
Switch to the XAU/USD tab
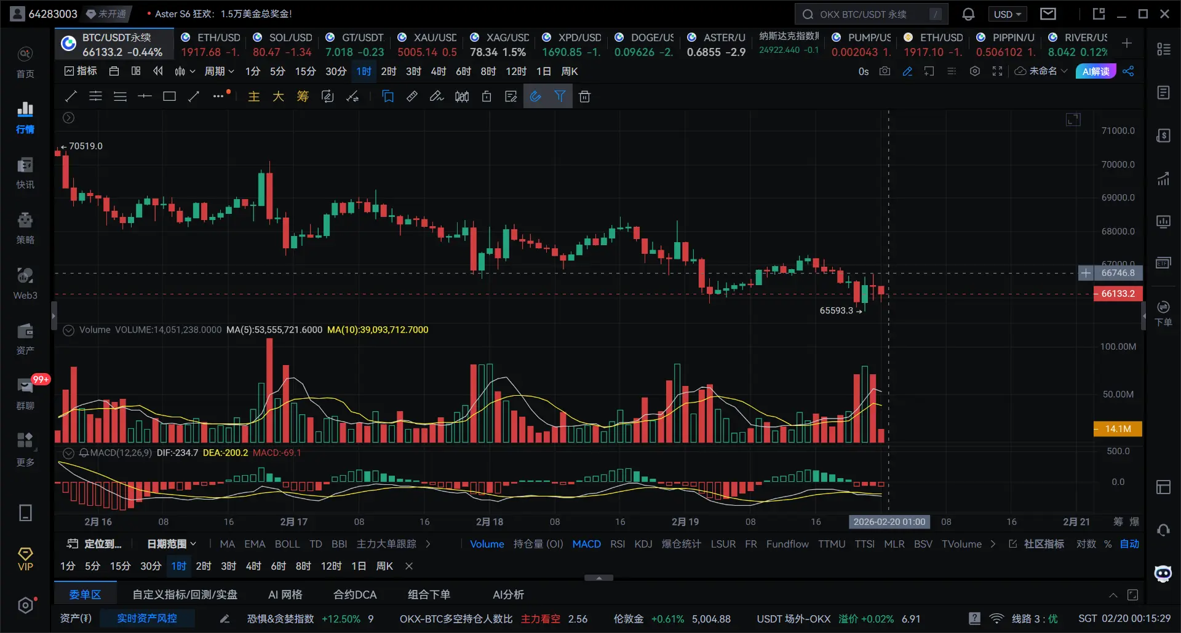[427, 45]
